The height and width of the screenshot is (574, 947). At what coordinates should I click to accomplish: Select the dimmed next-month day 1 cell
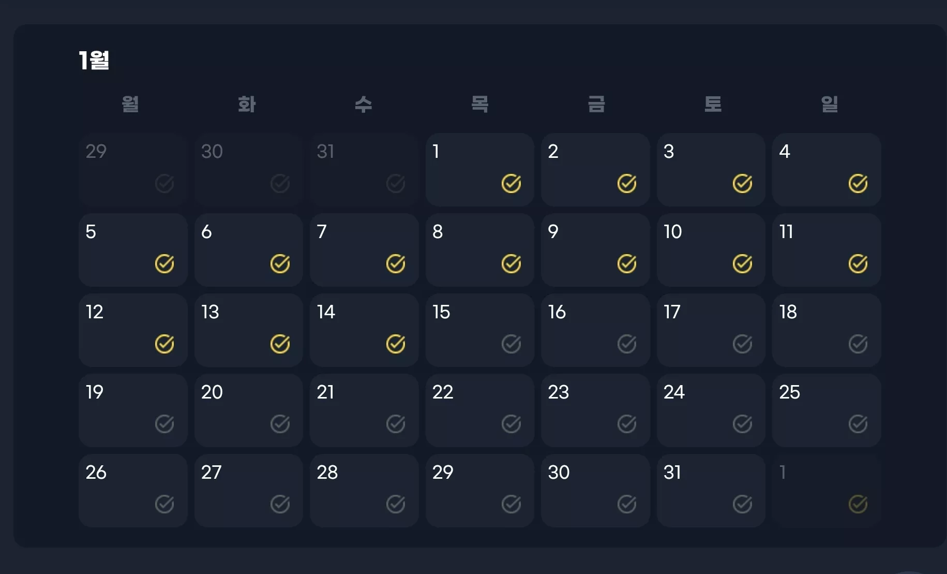(x=826, y=491)
